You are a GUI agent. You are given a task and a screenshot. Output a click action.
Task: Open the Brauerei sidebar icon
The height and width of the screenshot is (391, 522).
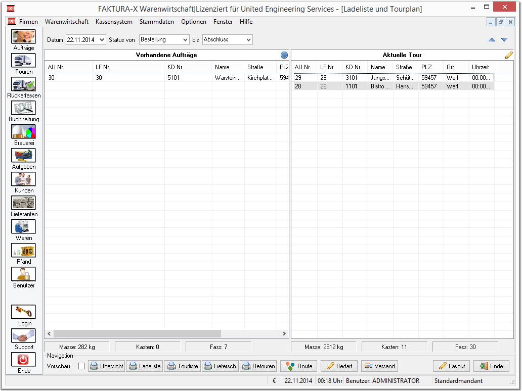(x=23, y=132)
